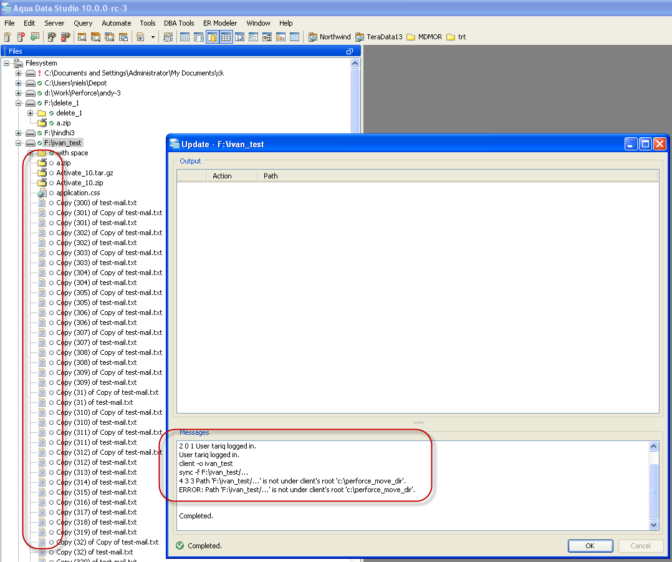Click the scroll/script document toolbar icon

[x=168, y=37]
